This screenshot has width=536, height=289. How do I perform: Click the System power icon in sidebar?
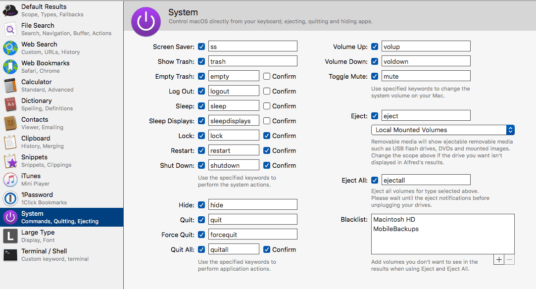click(10, 217)
